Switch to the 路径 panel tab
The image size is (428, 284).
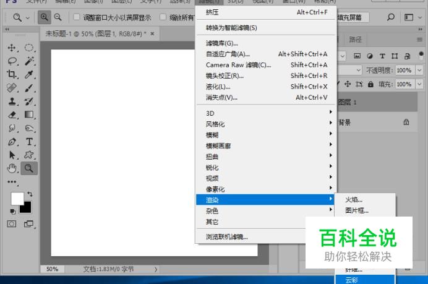coord(355,40)
